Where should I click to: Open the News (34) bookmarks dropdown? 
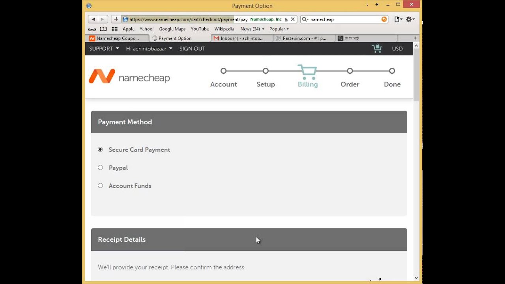coord(252,29)
